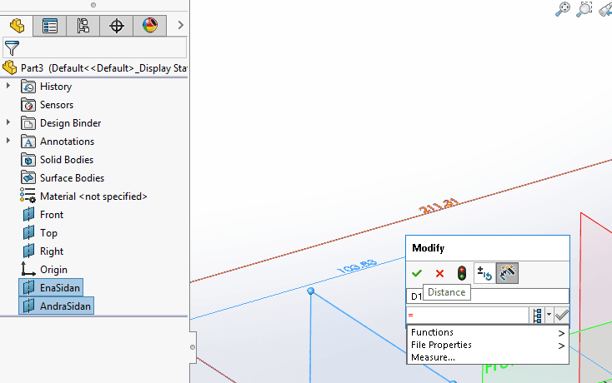Click the Rebuild traffic light icon
Screen dimensions: 612x383
(461, 273)
